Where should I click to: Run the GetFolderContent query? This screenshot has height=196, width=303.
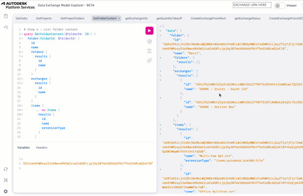(149, 31)
